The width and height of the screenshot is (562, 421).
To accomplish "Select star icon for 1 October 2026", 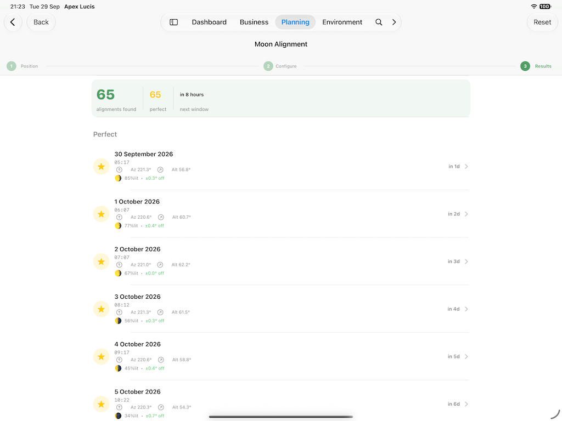I will click(101, 214).
